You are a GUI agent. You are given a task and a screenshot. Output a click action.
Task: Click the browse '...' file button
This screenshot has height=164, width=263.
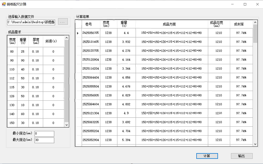click(x=63, y=22)
